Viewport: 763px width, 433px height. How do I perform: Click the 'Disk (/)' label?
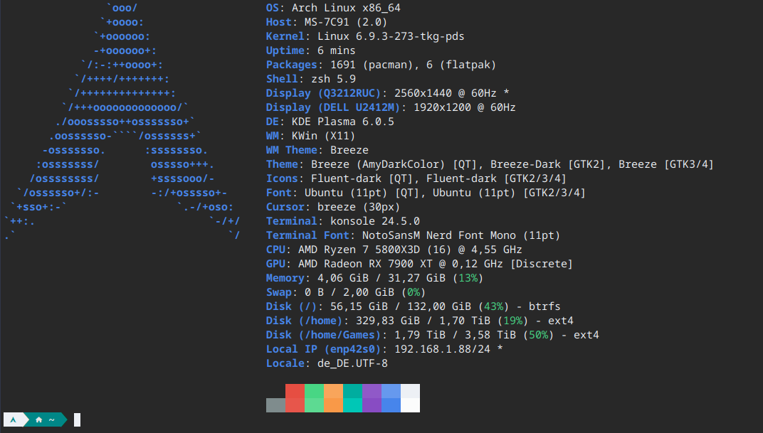click(x=292, y=306)
